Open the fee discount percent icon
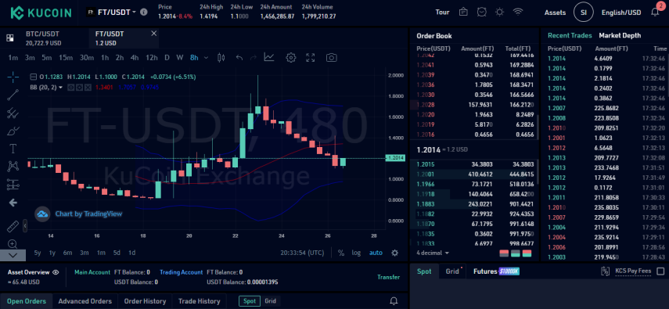 pyautogui.click(x=605, y=271)
